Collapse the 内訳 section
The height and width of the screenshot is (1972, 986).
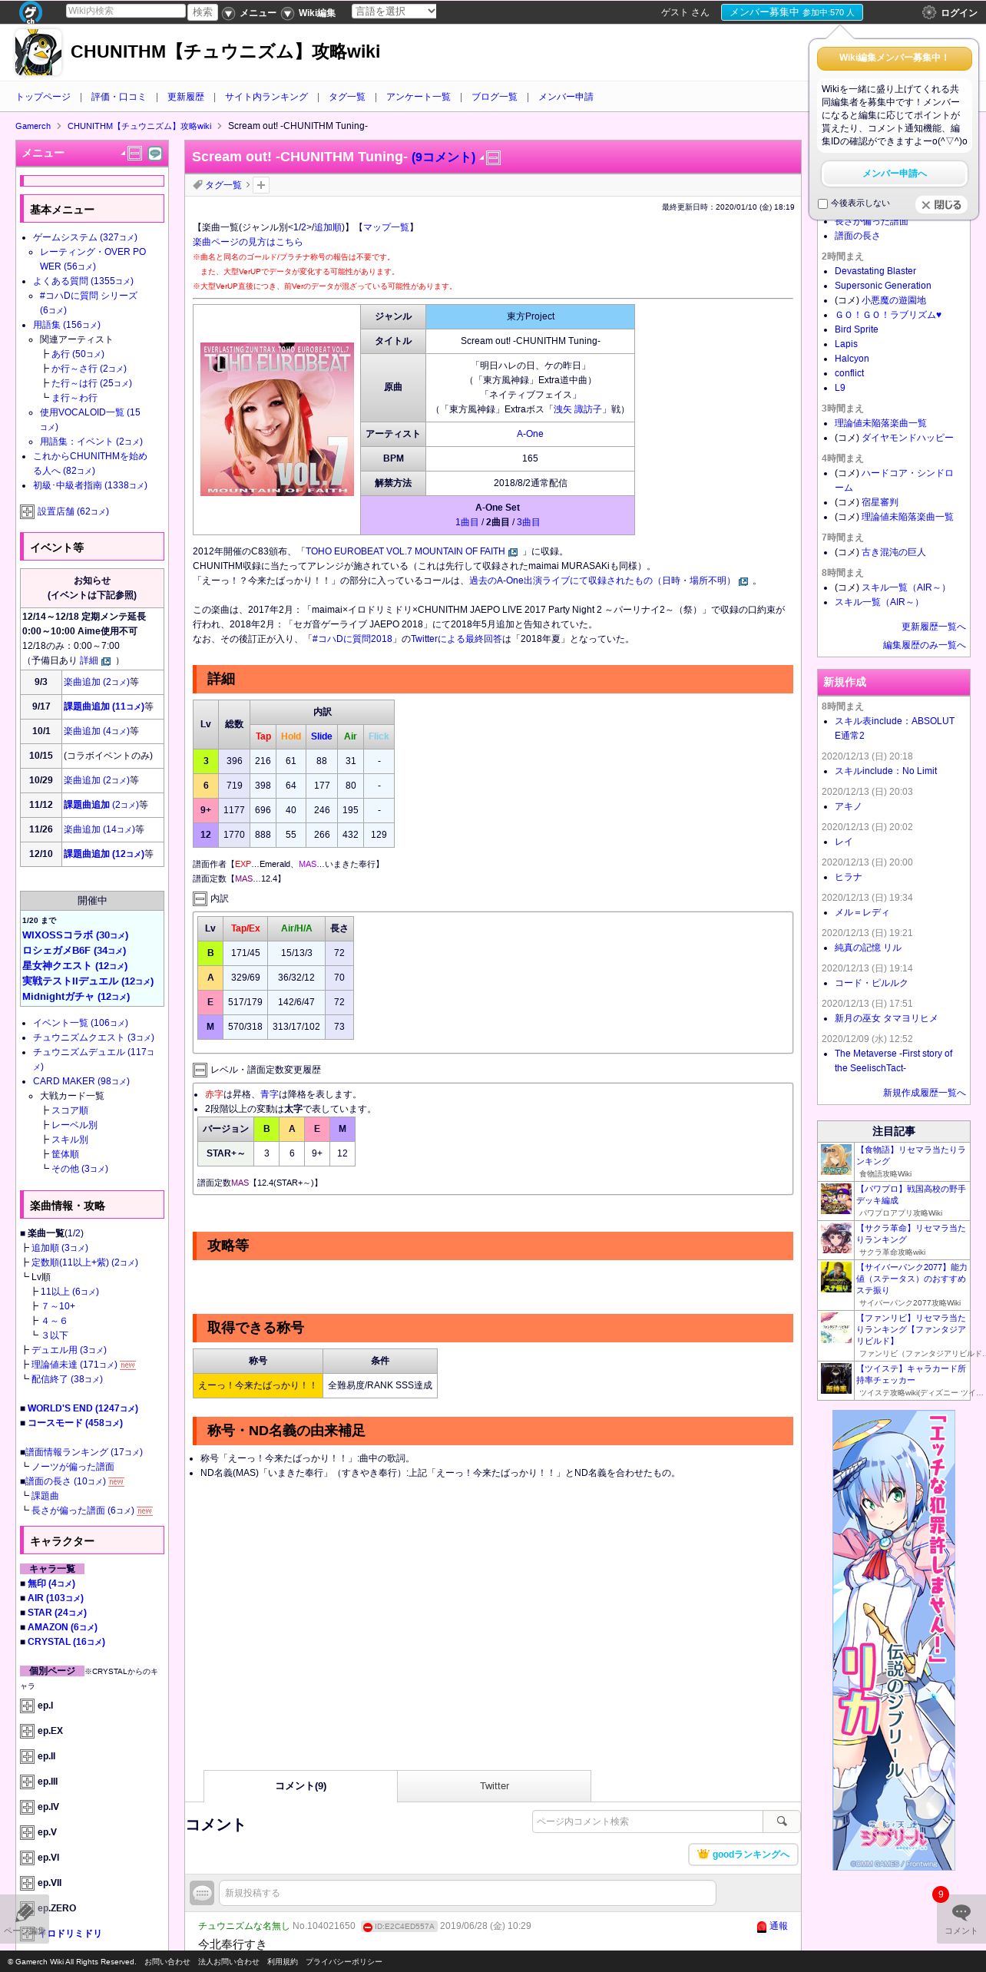pyautogui.click(x=200, y=898)
